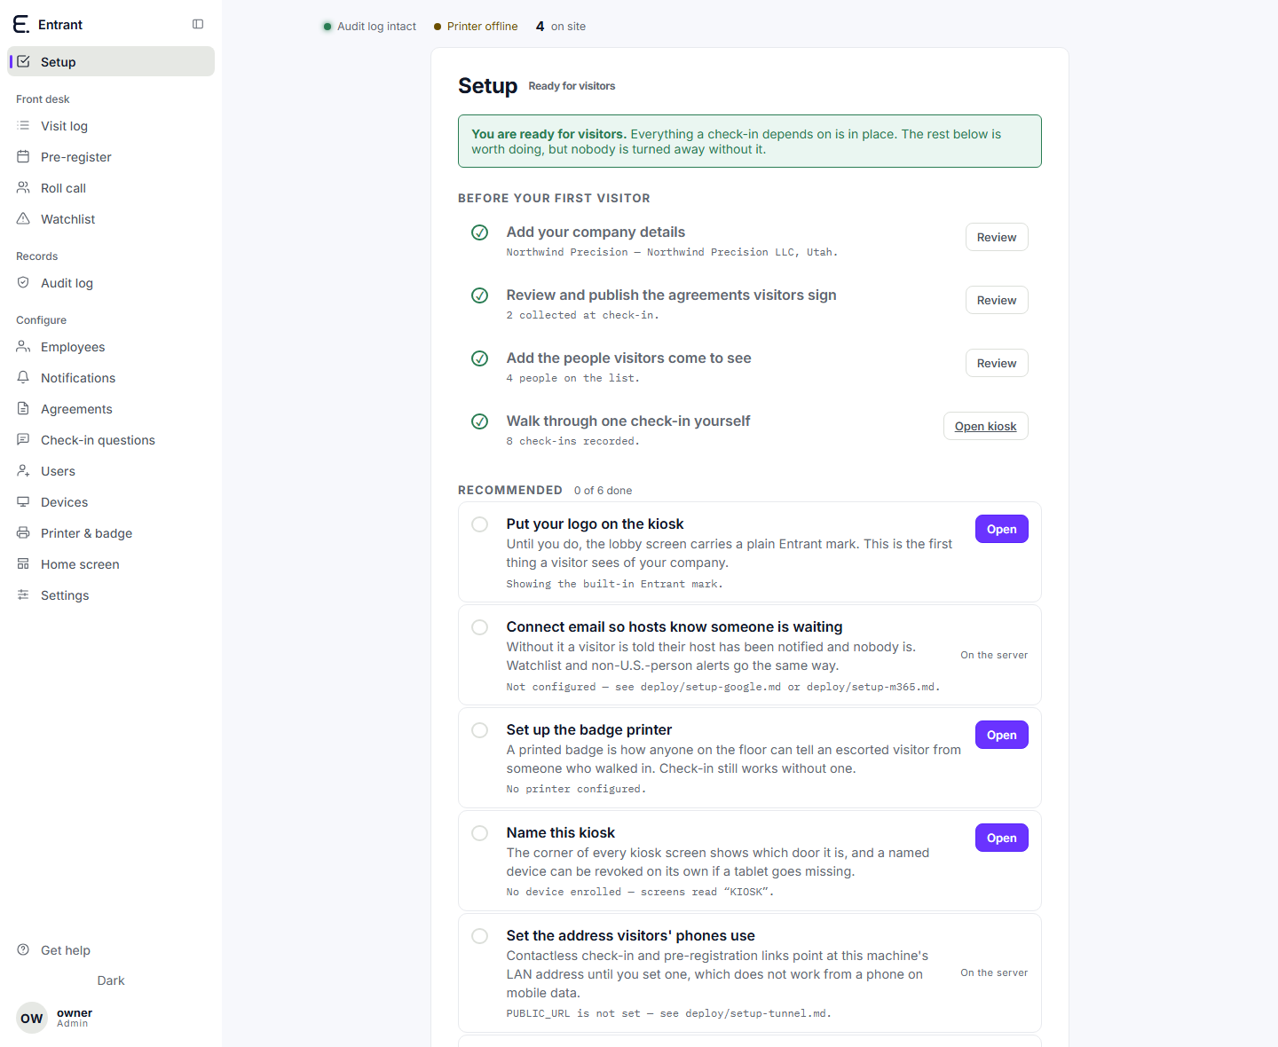1278x1047 pixels.
Task: Click the Check-in questions chat icon
Action: click(23, 440)
